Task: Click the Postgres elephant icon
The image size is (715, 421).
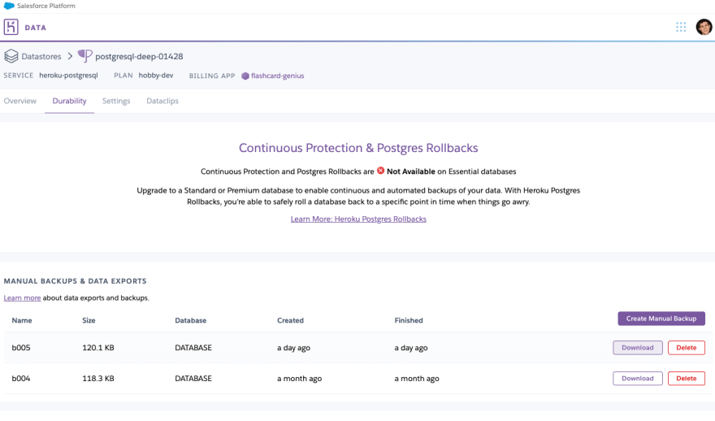Action: point(84,55)
